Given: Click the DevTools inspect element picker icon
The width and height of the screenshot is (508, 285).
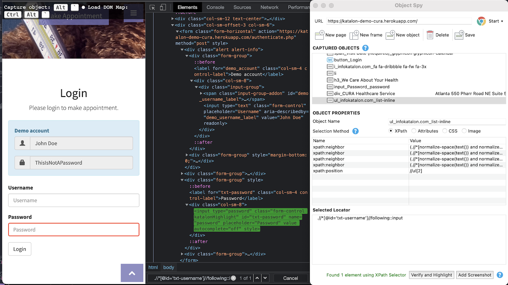Looking at the screenshot, I should 152,7.
